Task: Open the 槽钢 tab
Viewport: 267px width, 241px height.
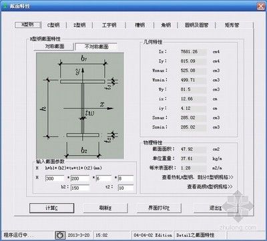Action: click(140, 25)
